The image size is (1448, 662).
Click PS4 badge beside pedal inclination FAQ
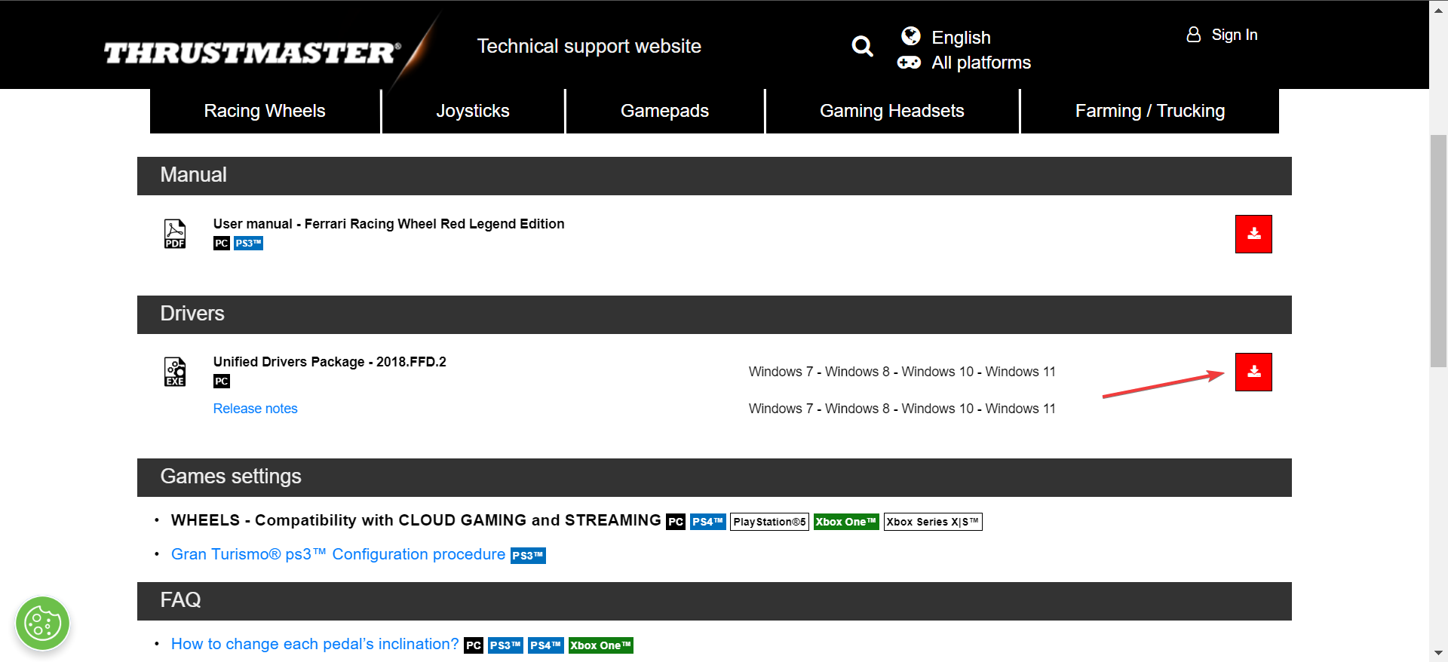pos(545,645)
